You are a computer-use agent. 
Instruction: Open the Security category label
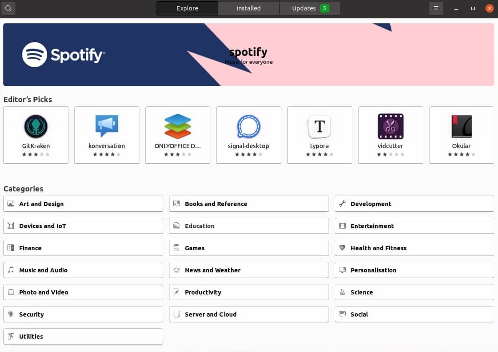click(x=31, y=314)
